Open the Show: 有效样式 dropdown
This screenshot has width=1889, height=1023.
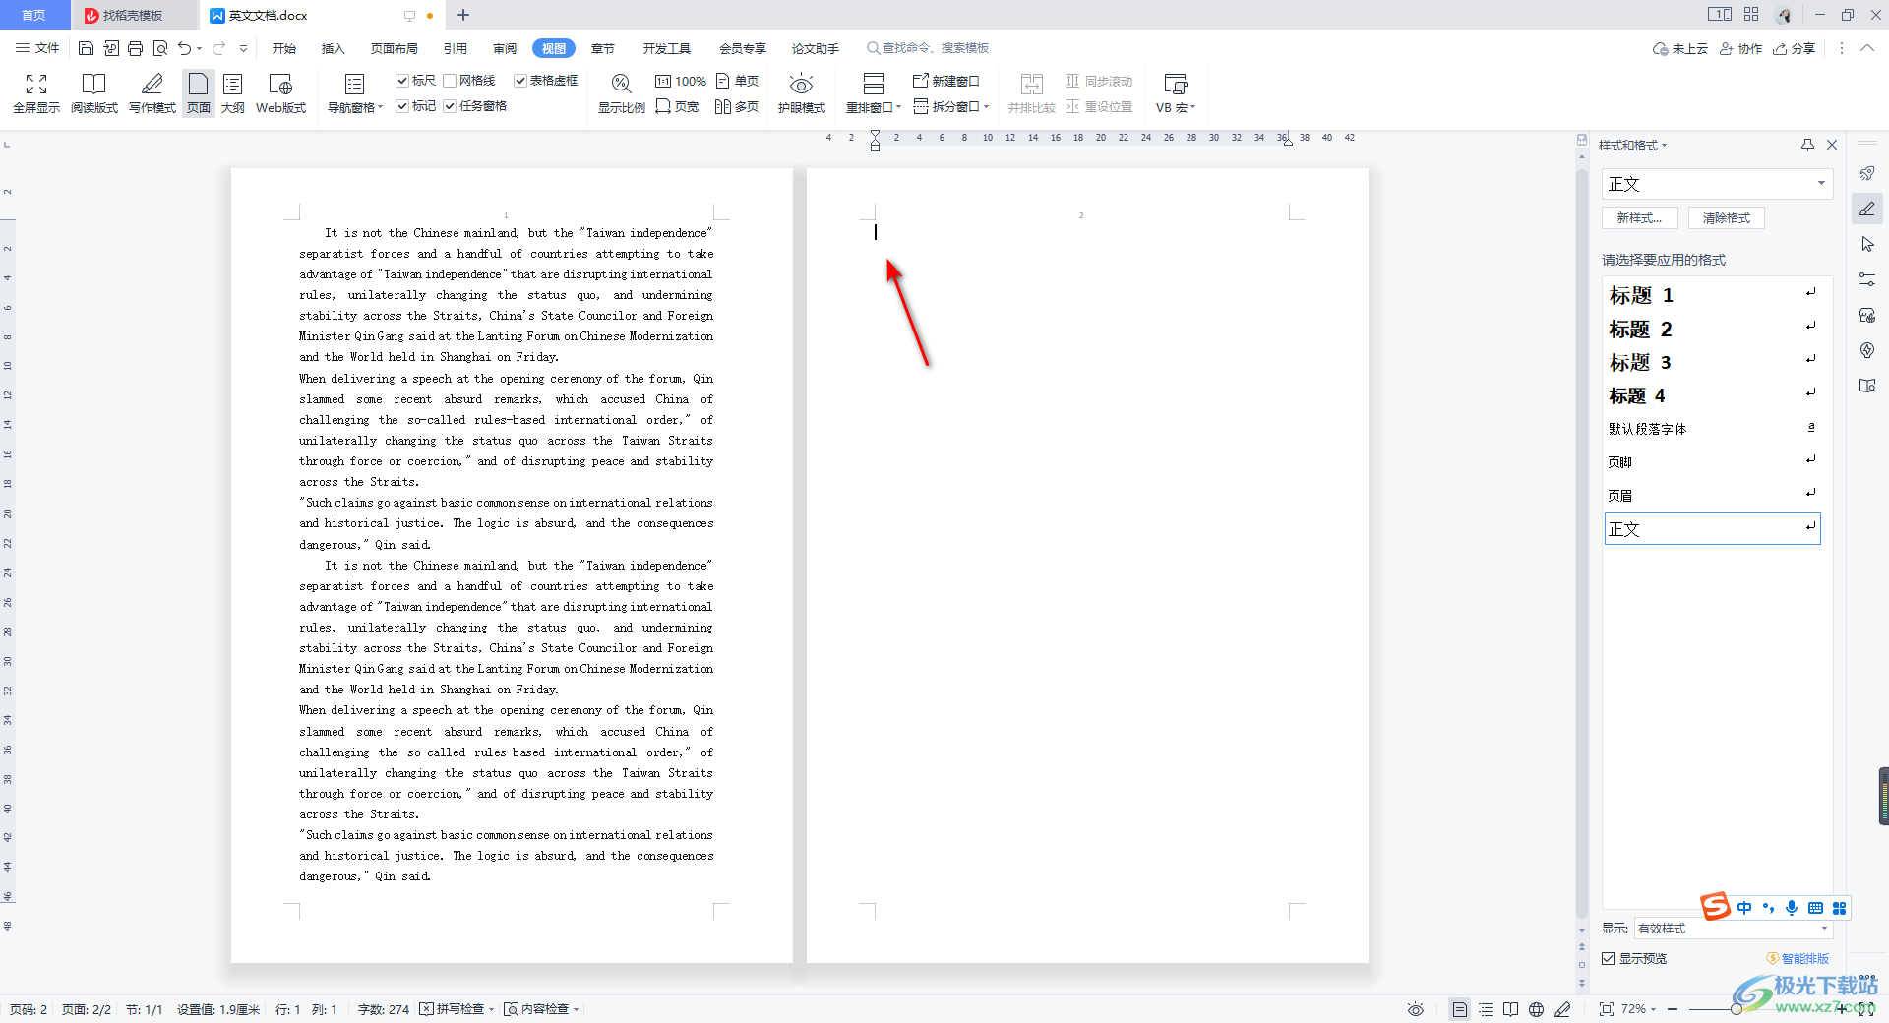1733,929
